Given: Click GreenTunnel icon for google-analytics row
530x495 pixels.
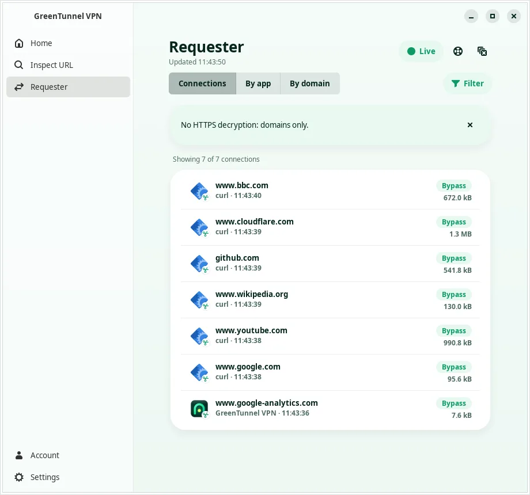Looking at the screenshot, I should [x=199, y=409].
